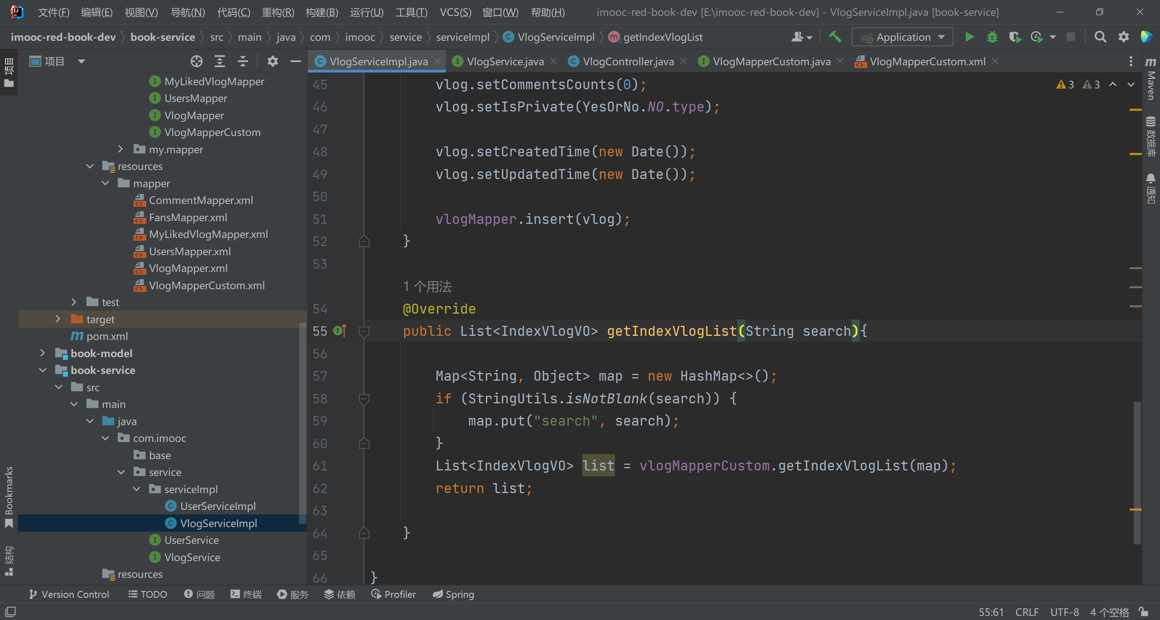Start debugging with the bug icon
This screenshot has width=1160, height=620.
[992, 37]
